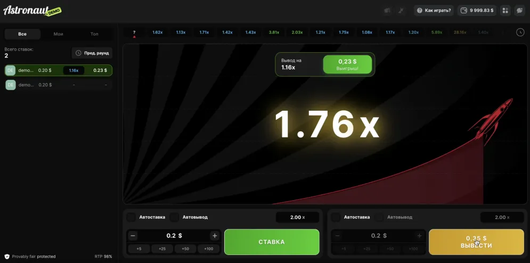
Task: Click the DE avatar on second bet row
Action: coord(11,85)
